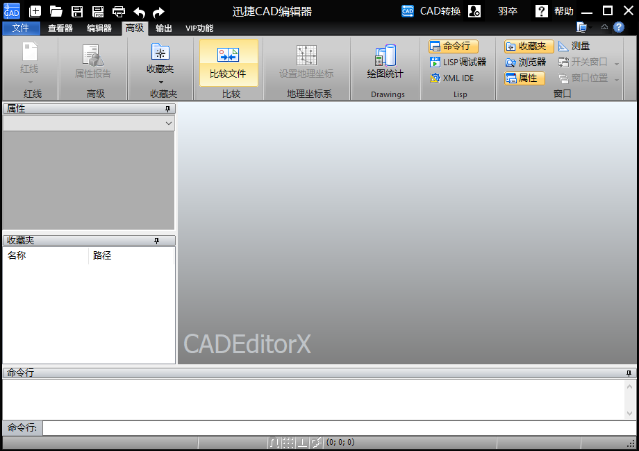The image size is (639, 451).
Task: Save as PDF from quick toolbar
Action: (x=98, y=11)
